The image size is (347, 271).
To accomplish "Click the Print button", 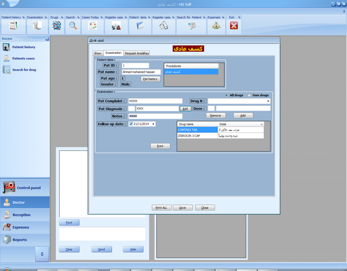I will click(x=160, y=146).
